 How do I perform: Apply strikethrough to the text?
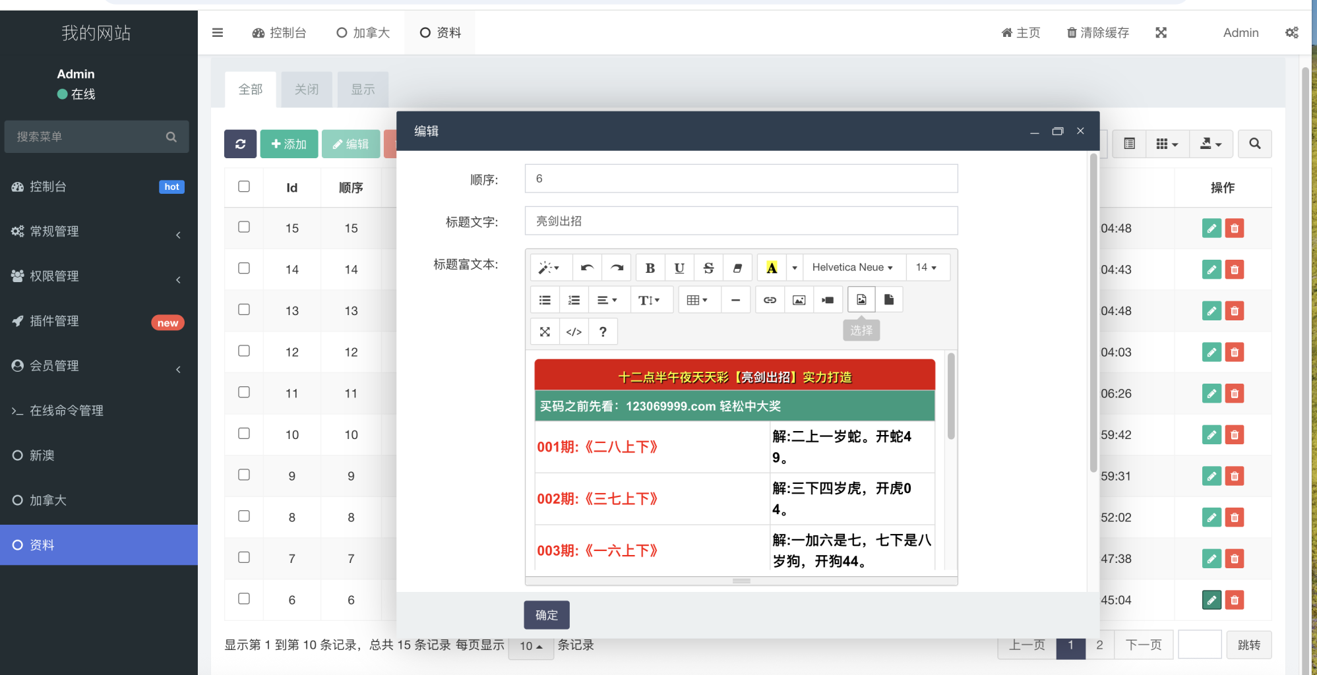[x=708, y=268]
